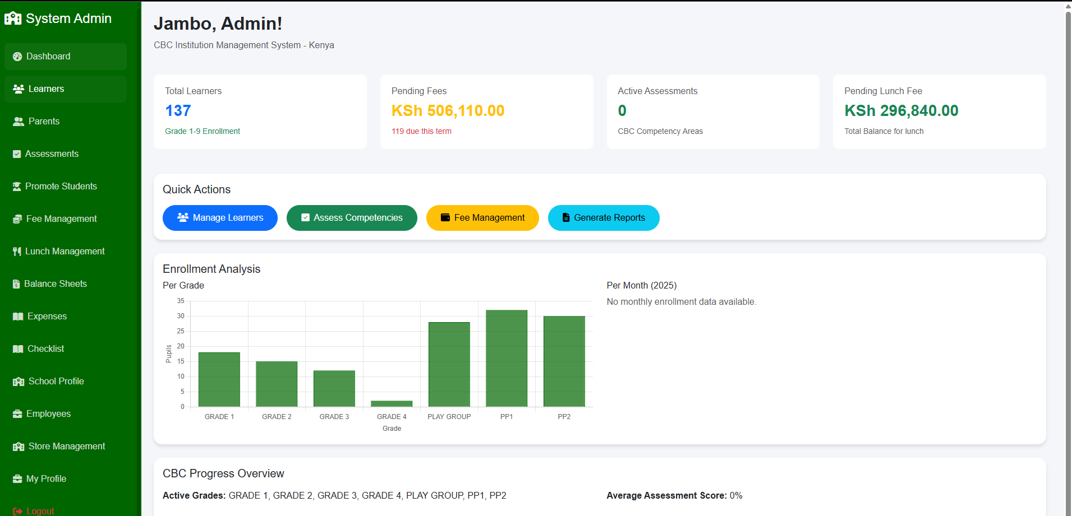
Task: Click the PP2 enrollment bar
Action: [x=564, y=361]
